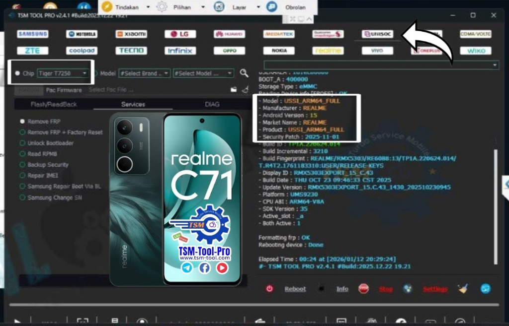This screenshot has height=326, width=509.
Task: Select the Unlock Bootloader radio option
Action: [x=22, y=143]
